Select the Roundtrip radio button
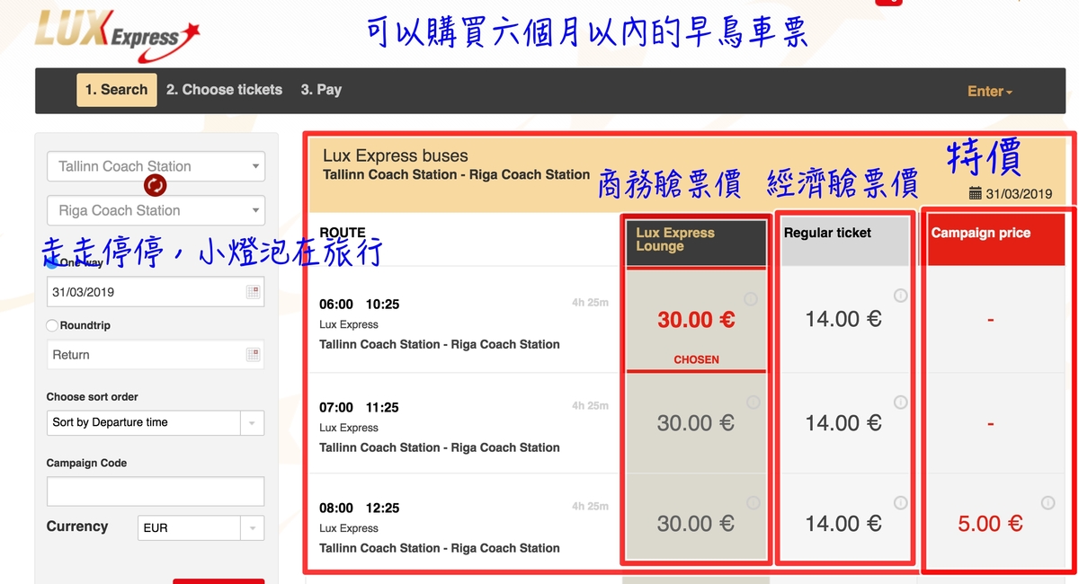This screenshot has width=1079, height=584. pos(52,325)
